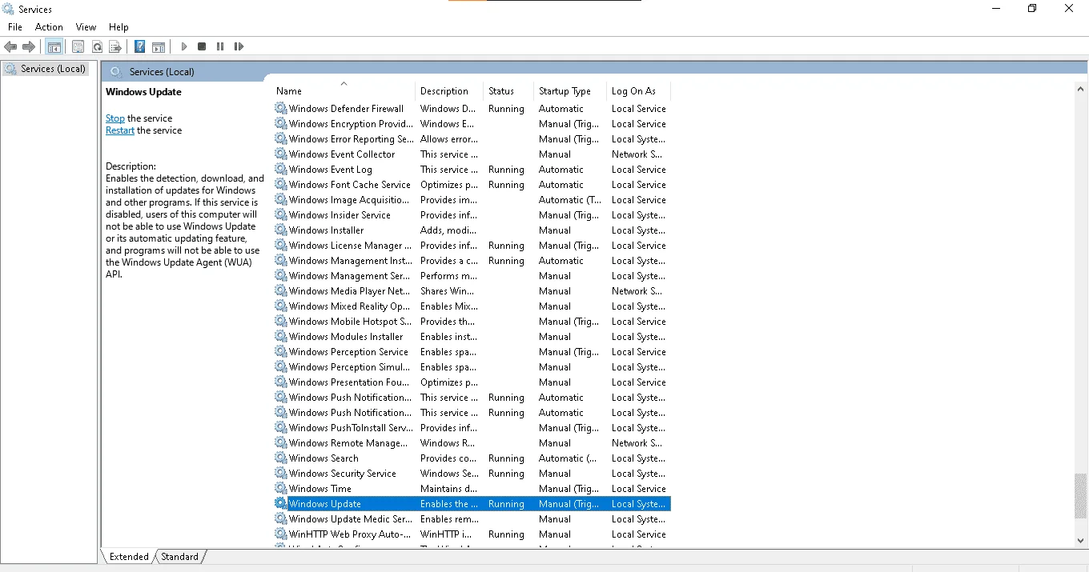Select the Windows Image Acquisition service row

pos(472,200)
